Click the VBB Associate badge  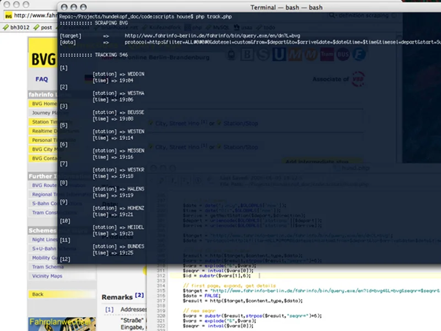pos(358,79)
